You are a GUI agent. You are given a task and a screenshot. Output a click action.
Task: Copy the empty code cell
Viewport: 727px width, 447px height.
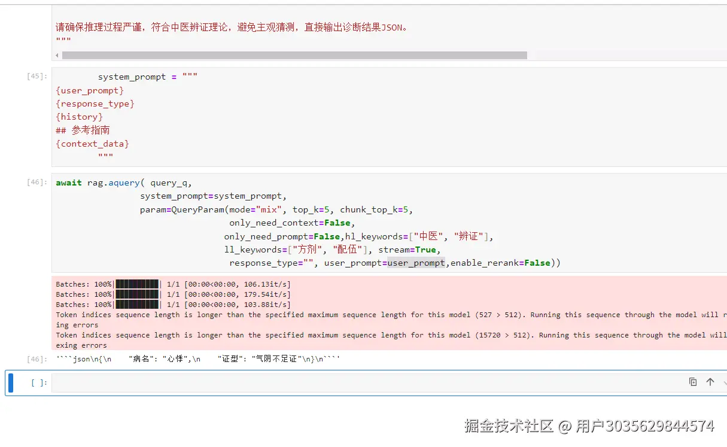pos(693,381)
